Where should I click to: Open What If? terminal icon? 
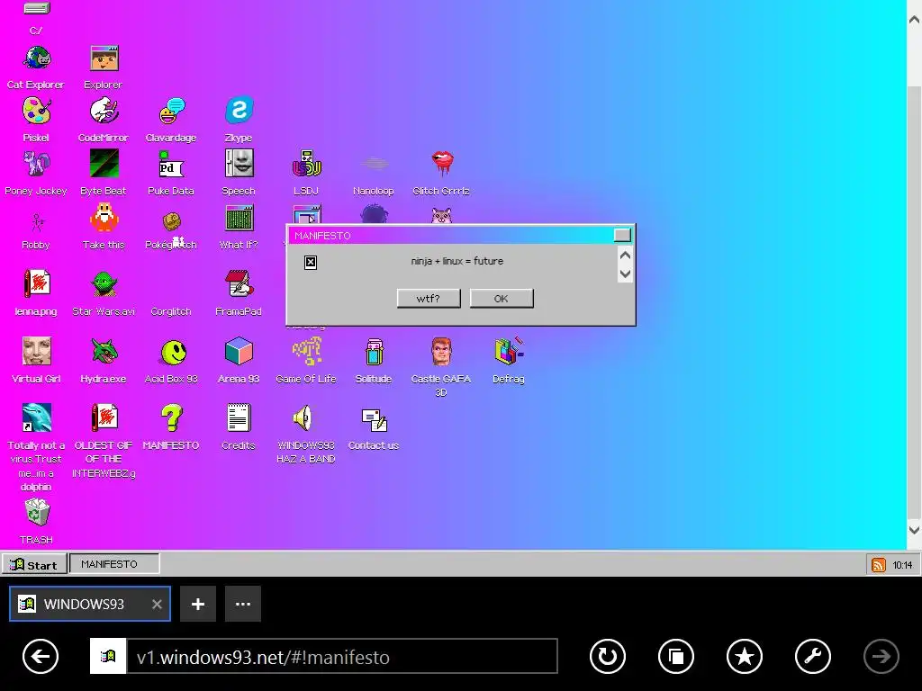coord(239,219)
